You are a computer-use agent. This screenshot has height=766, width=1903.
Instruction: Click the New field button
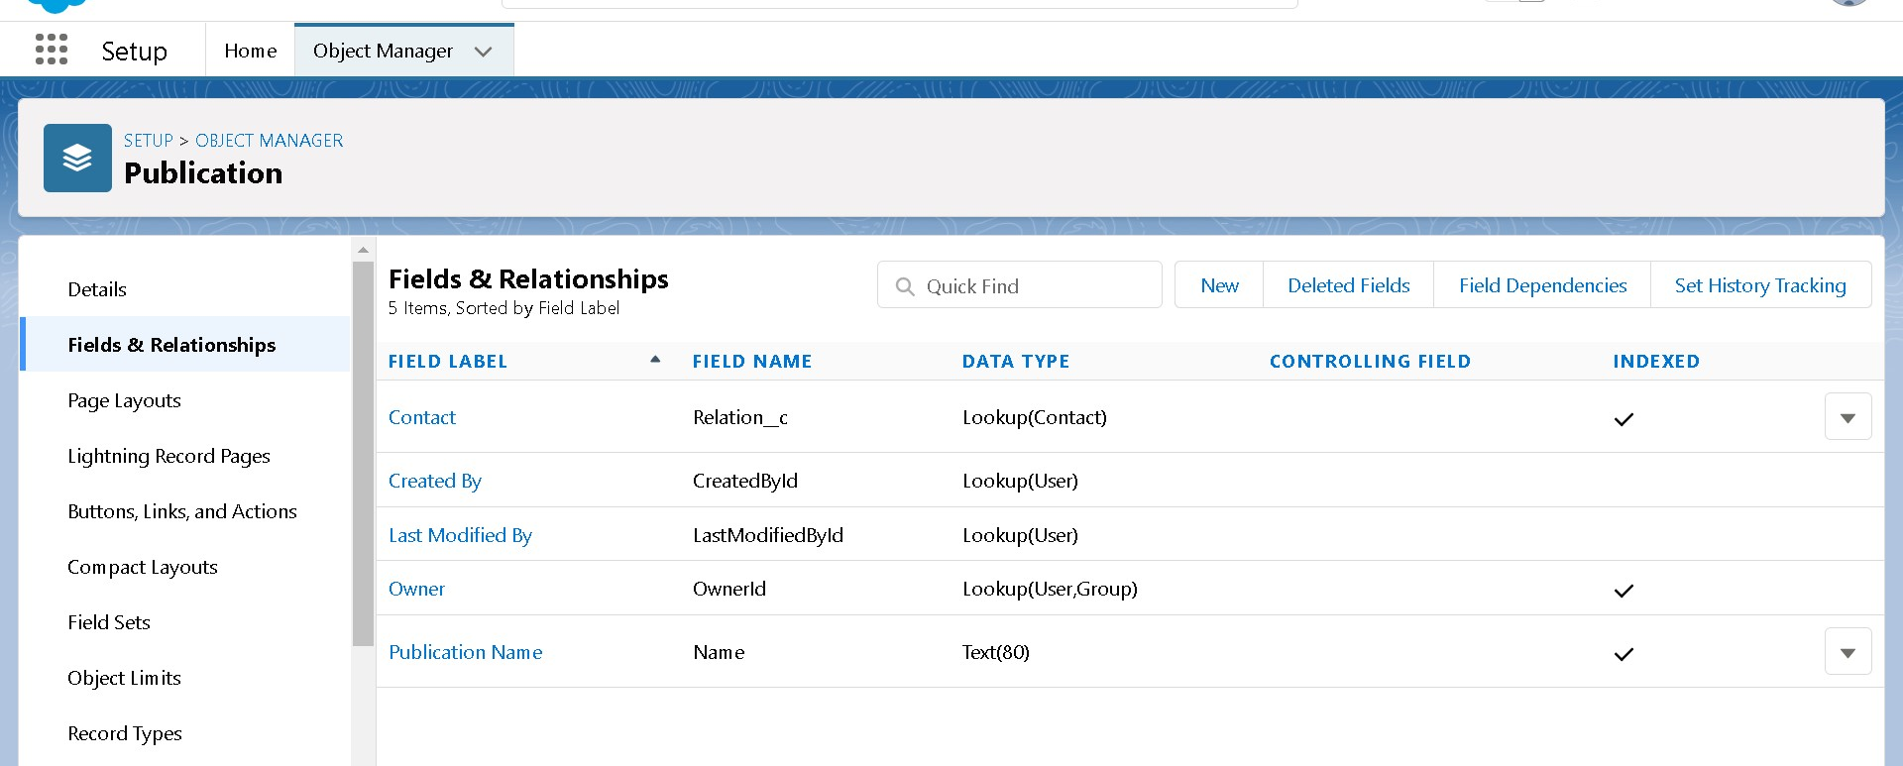point(1219,285)
